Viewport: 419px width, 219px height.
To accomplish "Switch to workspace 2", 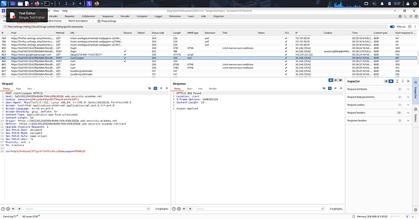I will tap(66, 4).
